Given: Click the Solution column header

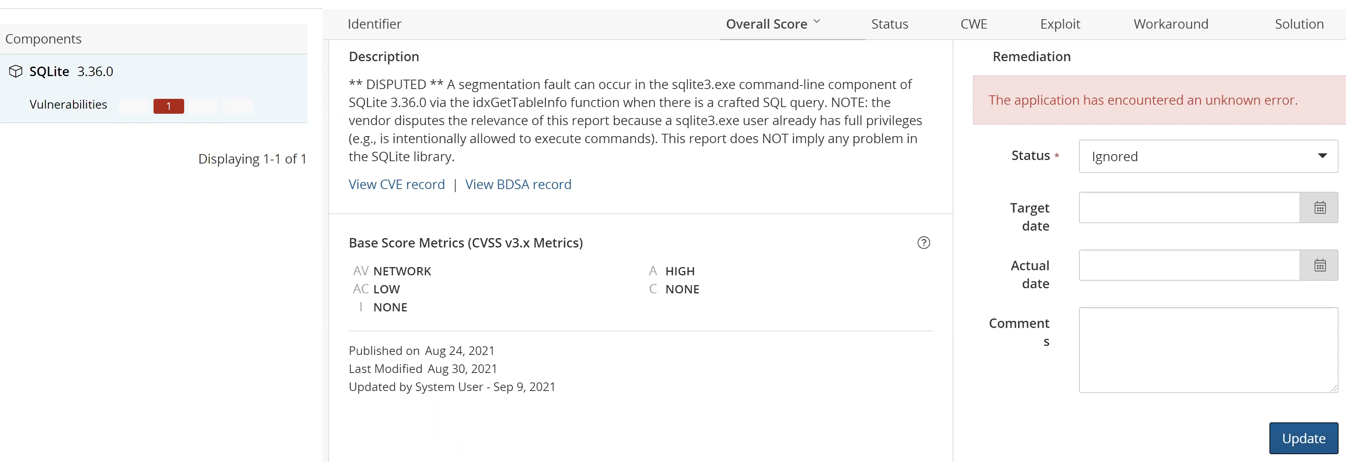Looking at the screenshot, I should pos(1300,24).
